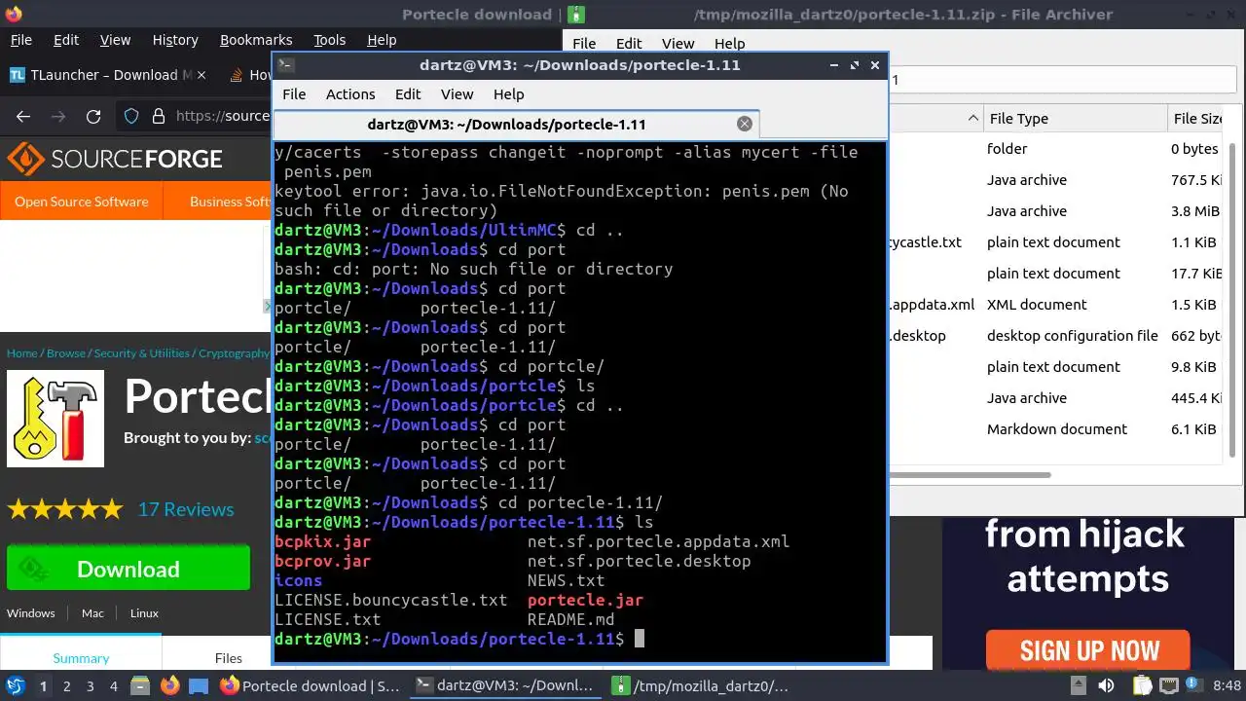This screenshot has width=1246, height=701.
Task: Select the Windows platform link
Action: pos(31,613)
